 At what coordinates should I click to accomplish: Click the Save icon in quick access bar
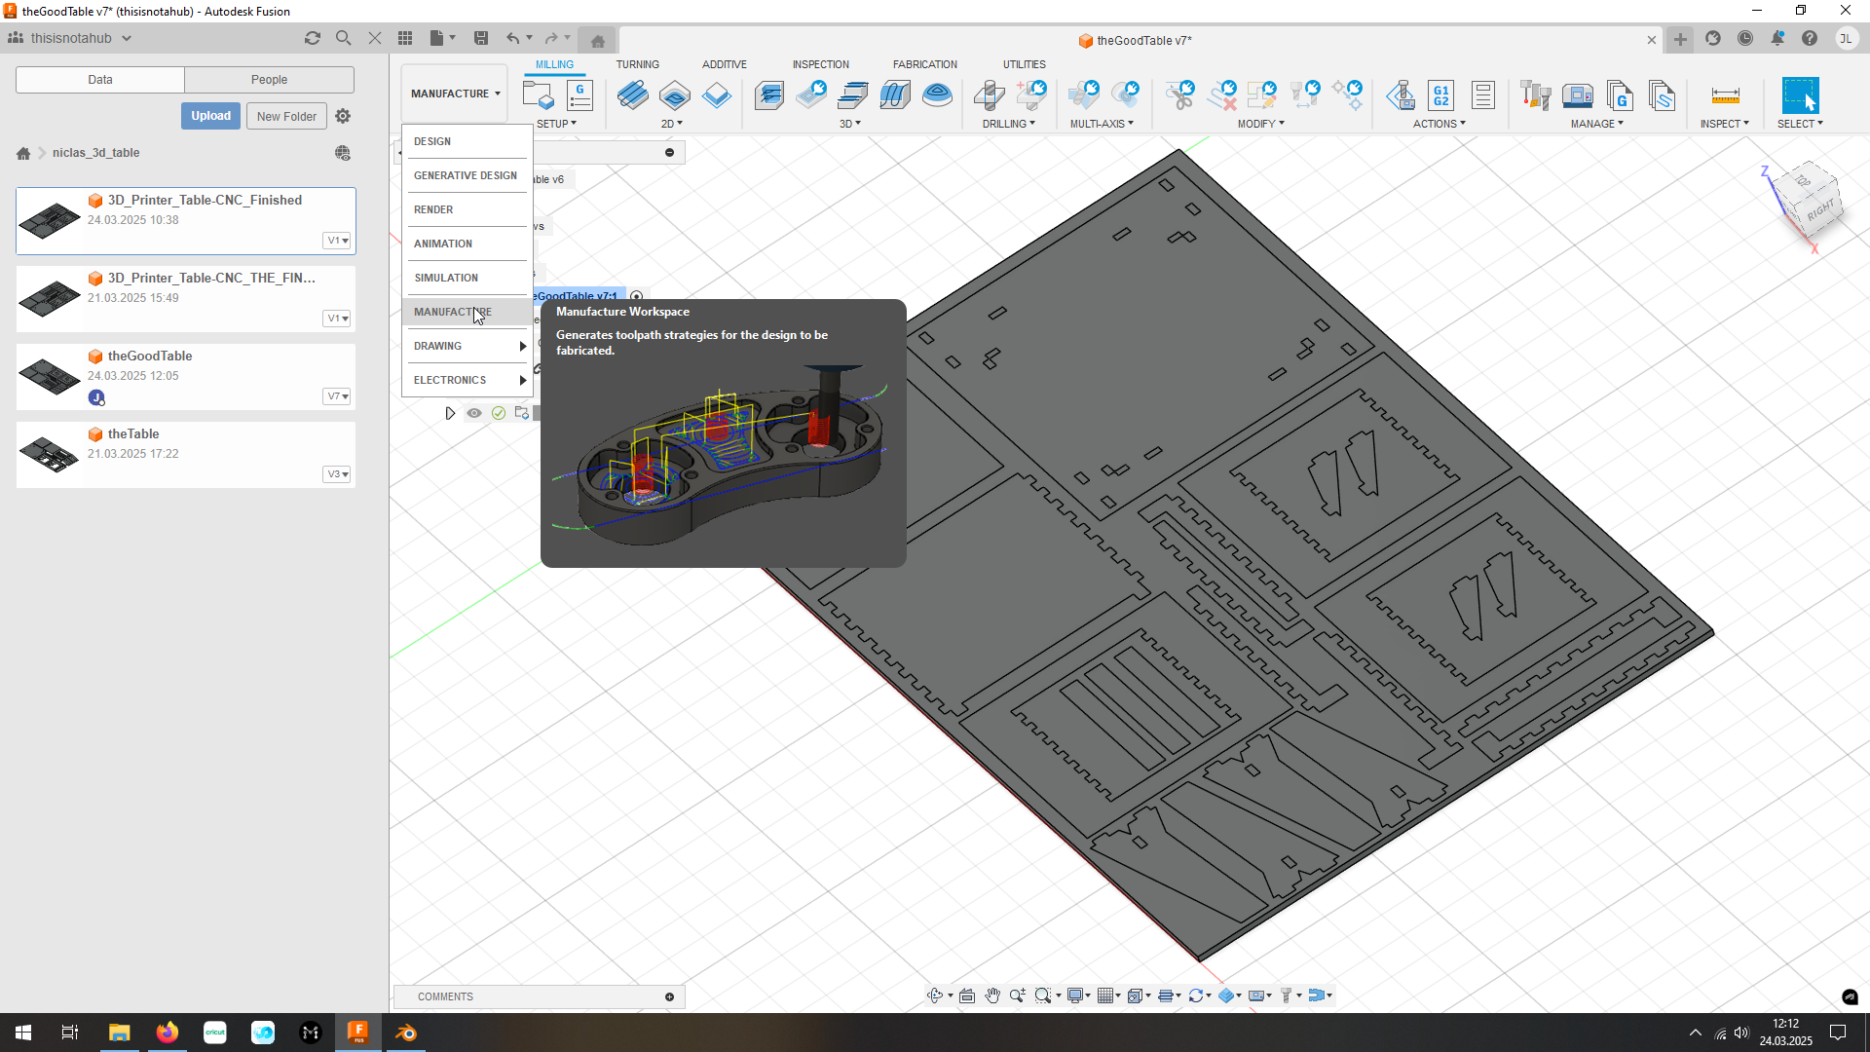(x=481, y=38)
